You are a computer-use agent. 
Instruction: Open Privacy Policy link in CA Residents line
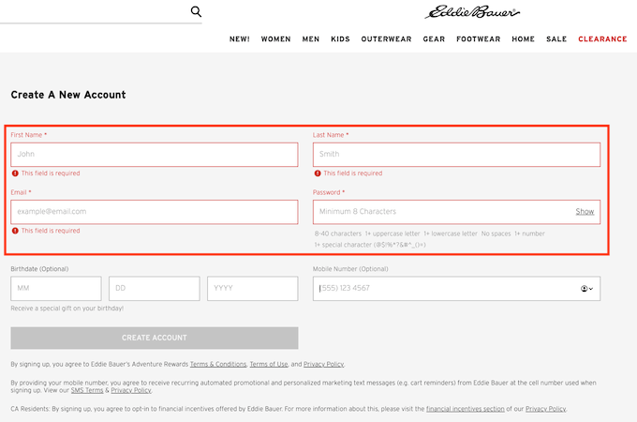pos(545,409)
